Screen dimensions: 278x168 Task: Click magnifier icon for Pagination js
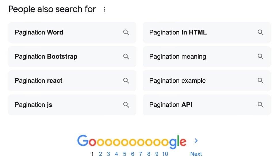[126, 105]
